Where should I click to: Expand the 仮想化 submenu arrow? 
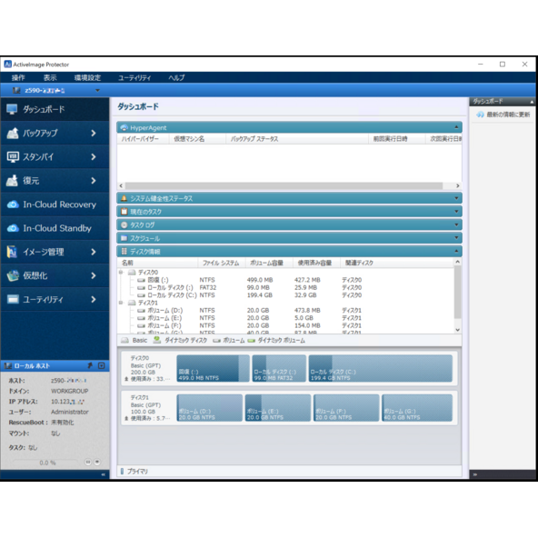tap(94, 275)
